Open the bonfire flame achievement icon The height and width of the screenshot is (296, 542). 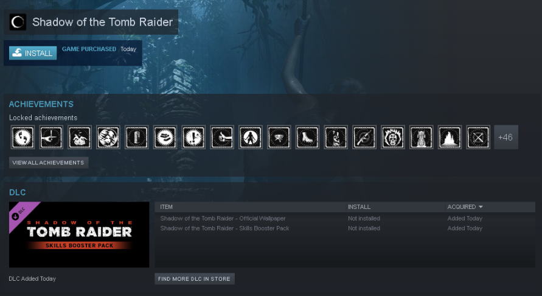tap(450, 137)
